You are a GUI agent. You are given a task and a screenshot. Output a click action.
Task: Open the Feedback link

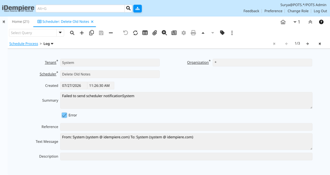[251, 11]
